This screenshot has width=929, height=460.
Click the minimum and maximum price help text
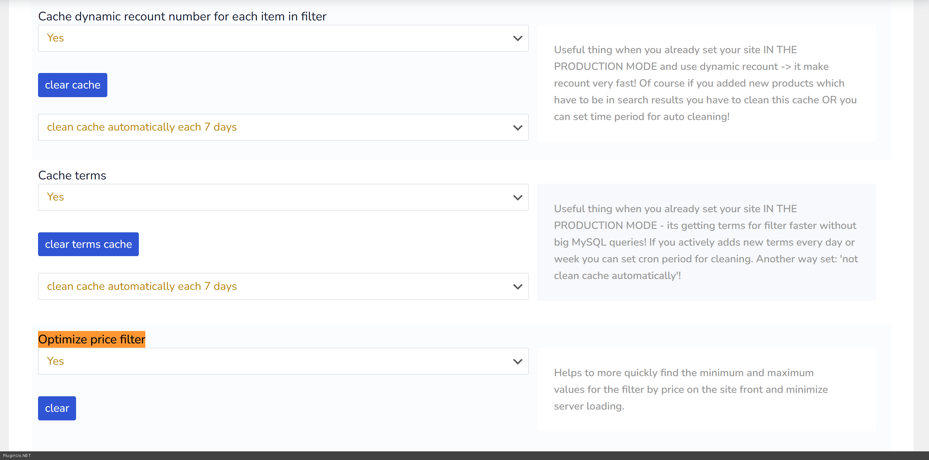coord(691,389)
